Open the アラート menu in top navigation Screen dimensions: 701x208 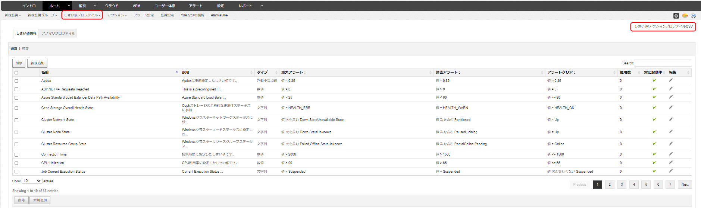tap(195, 6)
